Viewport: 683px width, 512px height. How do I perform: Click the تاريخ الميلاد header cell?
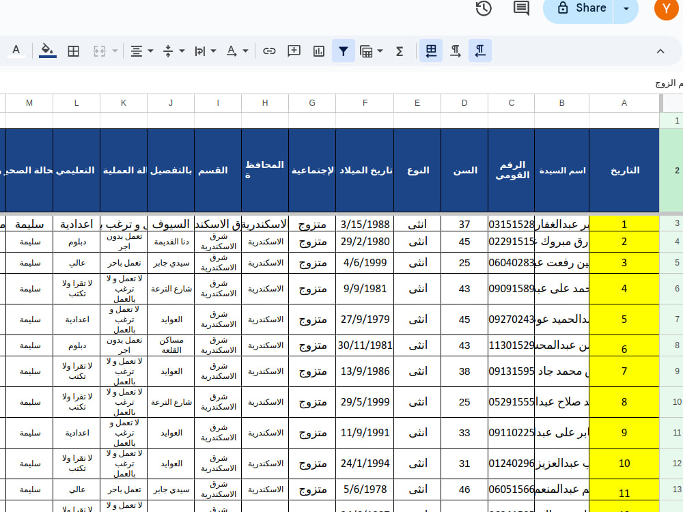coord(365,170)
